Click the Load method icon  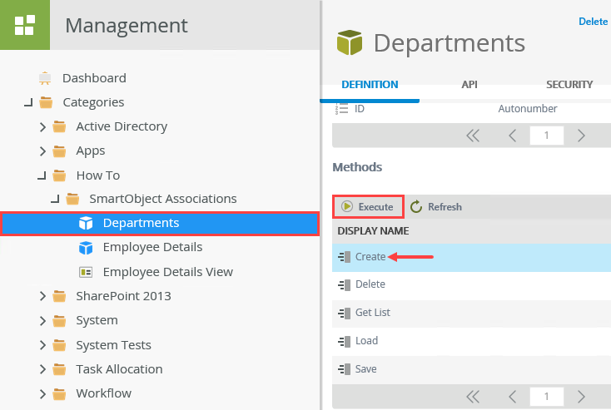345,342
